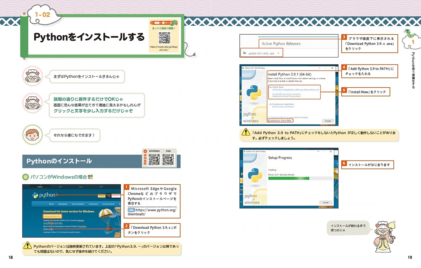
Task: Toggle the Add Python 3.9 to PATH checkbox
Action: pos(269,121)
